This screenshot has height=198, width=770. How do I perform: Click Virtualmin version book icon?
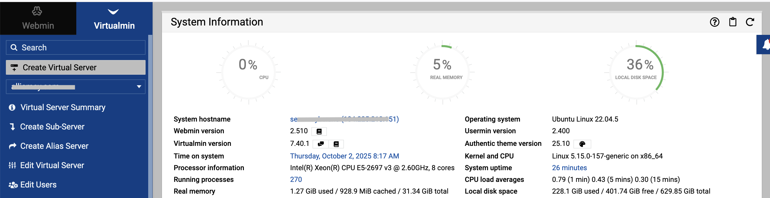point(336,144)
